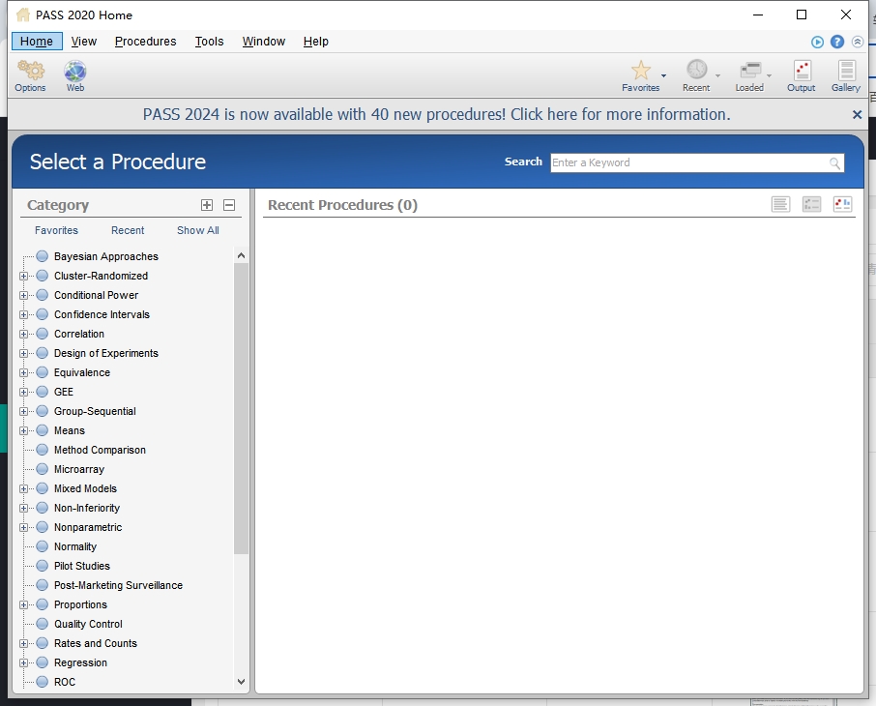Expand the Proportions tree node
This screenshot has width=876, height=706.
click(x=24, y=604)
